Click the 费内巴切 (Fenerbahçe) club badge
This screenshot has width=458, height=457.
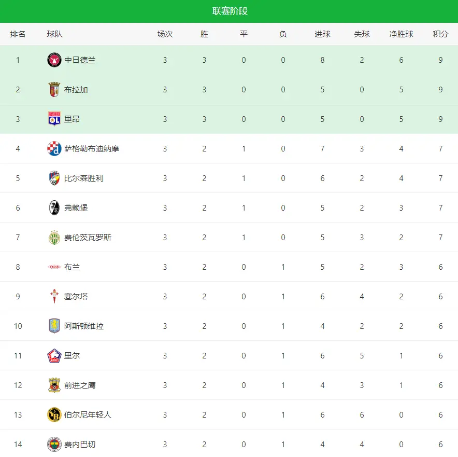pos(54,445)
